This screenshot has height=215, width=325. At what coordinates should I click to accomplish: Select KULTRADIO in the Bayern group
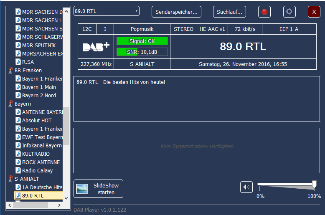(x=36, y=154)
